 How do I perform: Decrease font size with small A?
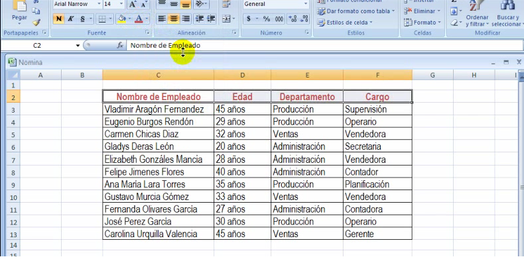[144, 5]
